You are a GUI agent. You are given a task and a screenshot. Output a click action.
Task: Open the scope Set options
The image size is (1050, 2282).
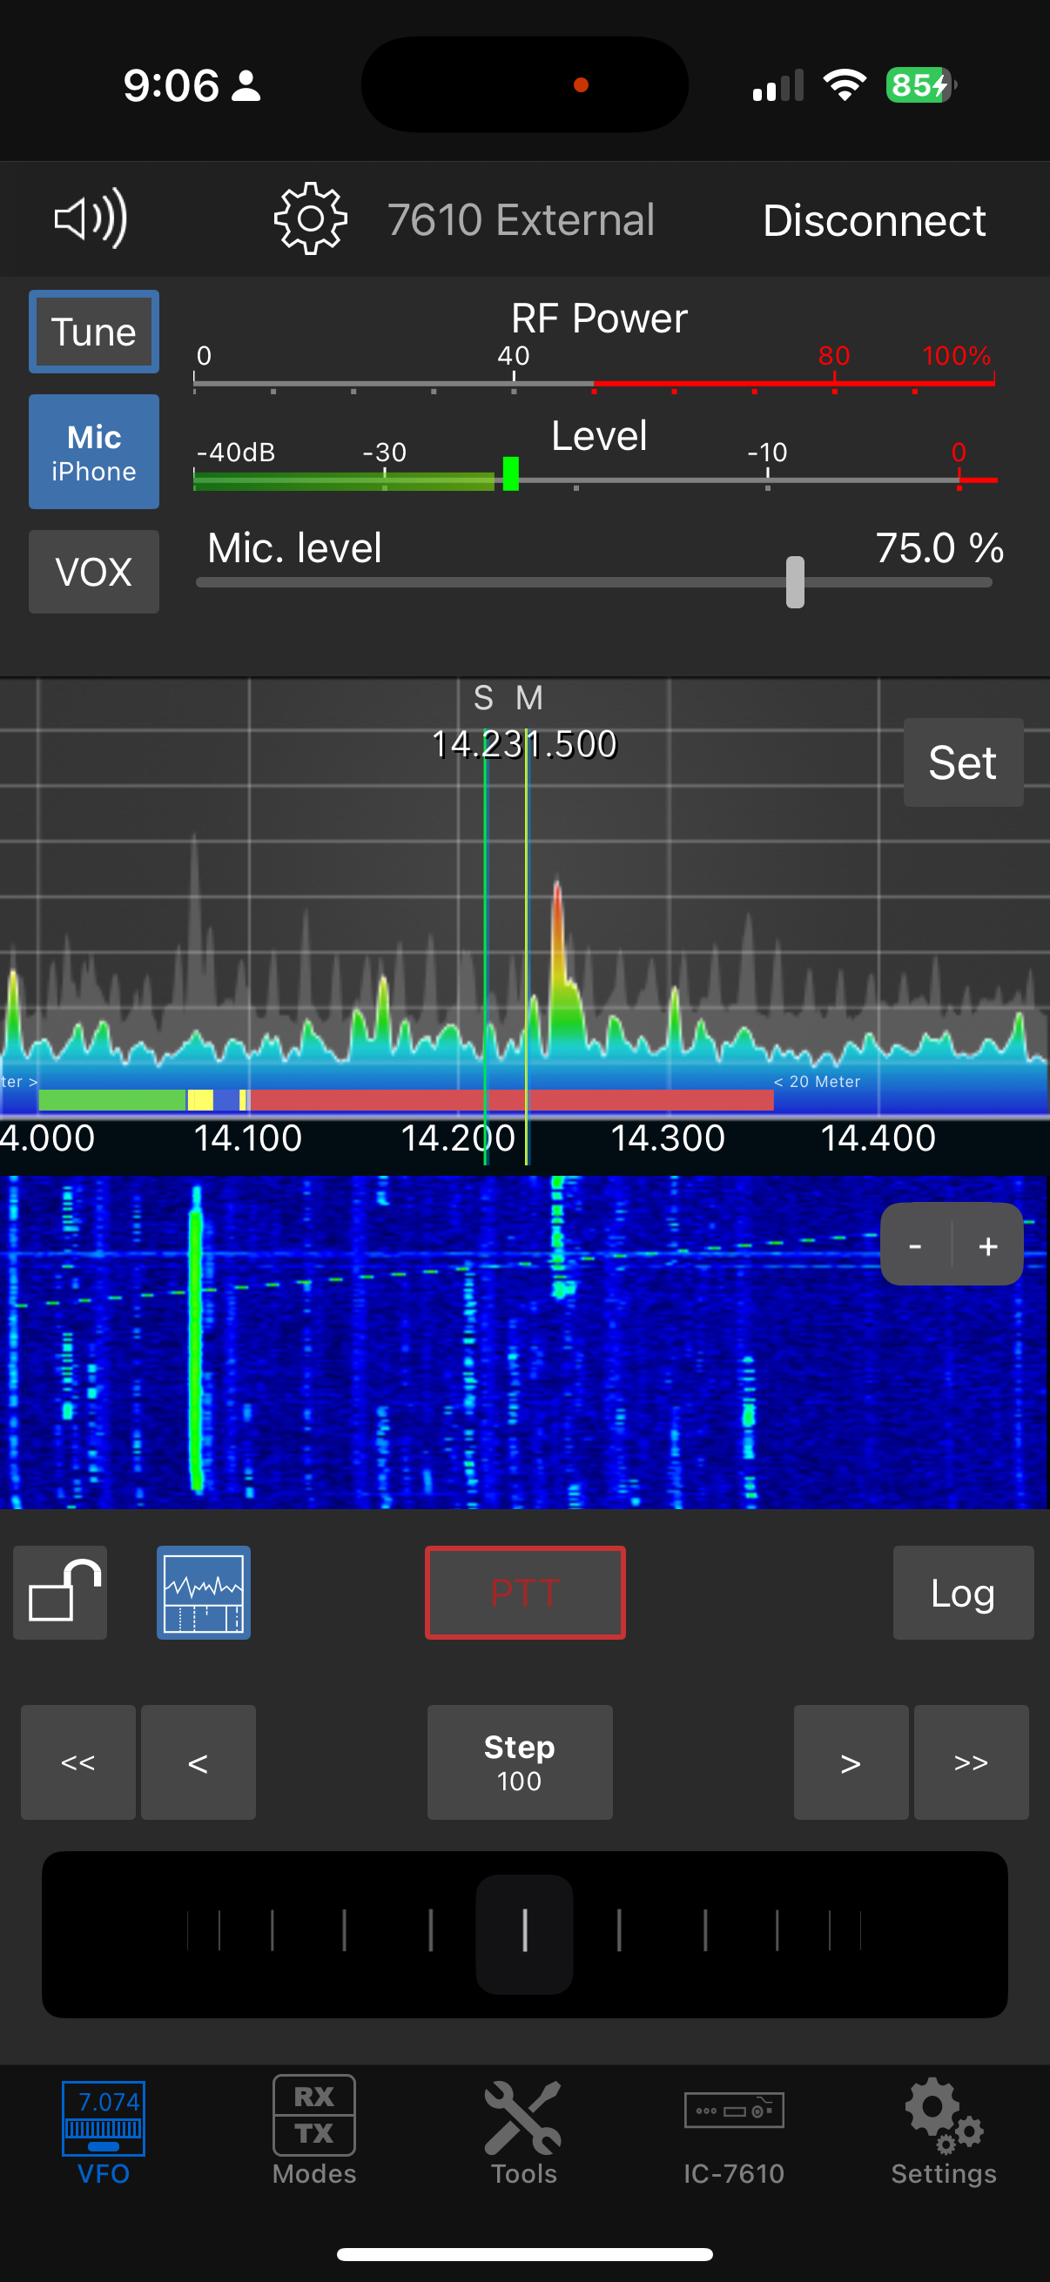click(962, 762)
